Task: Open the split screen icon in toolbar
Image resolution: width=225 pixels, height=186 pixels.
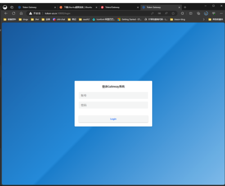Action: 191,13
